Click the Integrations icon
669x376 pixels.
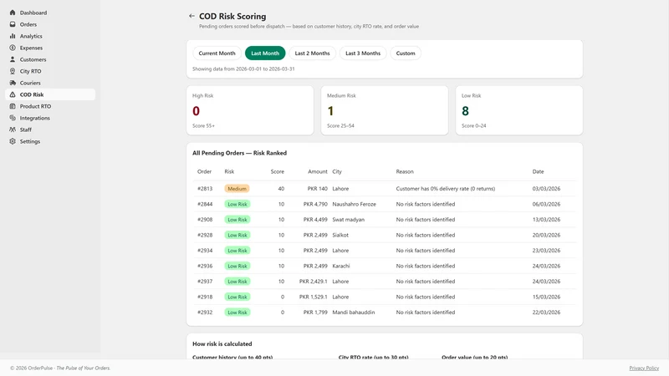tap(13, 118)
